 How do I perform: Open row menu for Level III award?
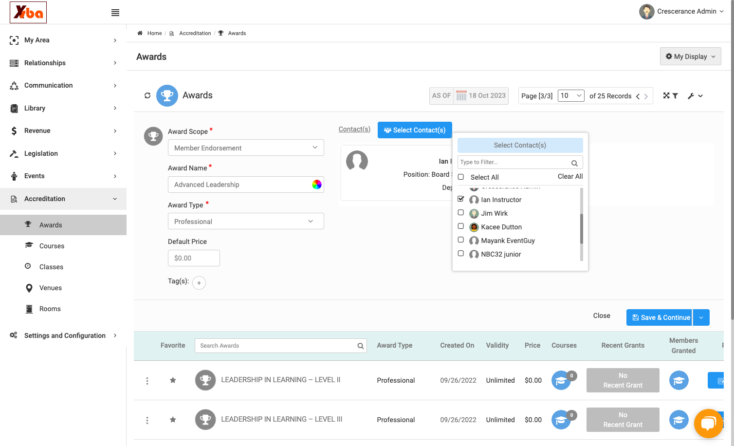pyautogui.click(x=147, y=420)
